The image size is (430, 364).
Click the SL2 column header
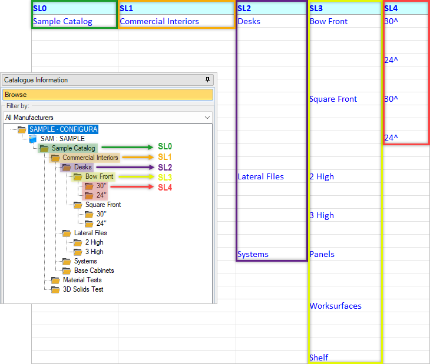[x=272, y=8]
